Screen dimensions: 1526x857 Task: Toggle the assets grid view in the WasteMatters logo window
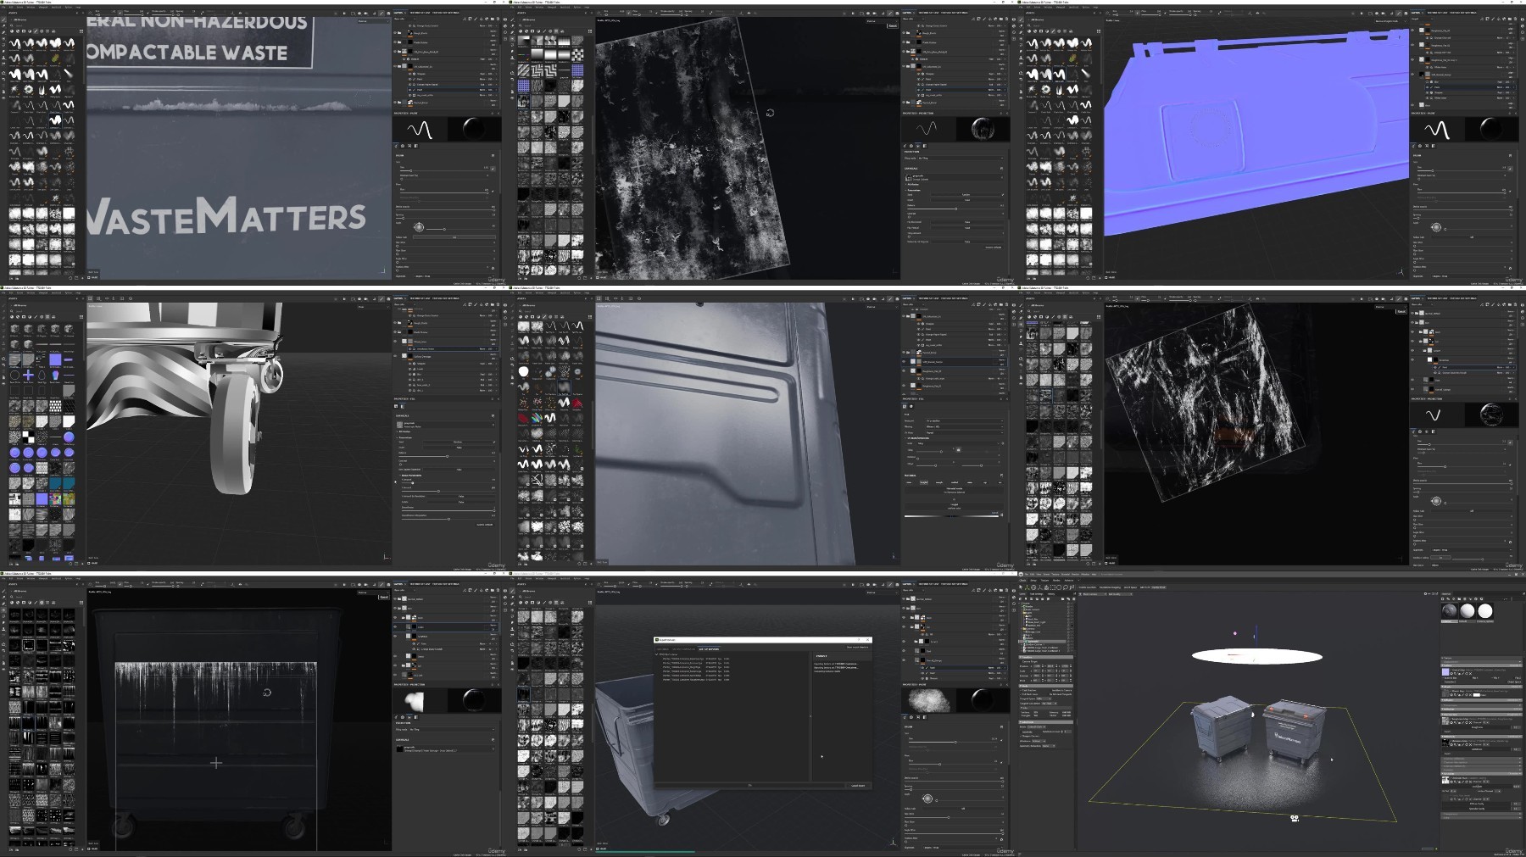pos(81,31)
